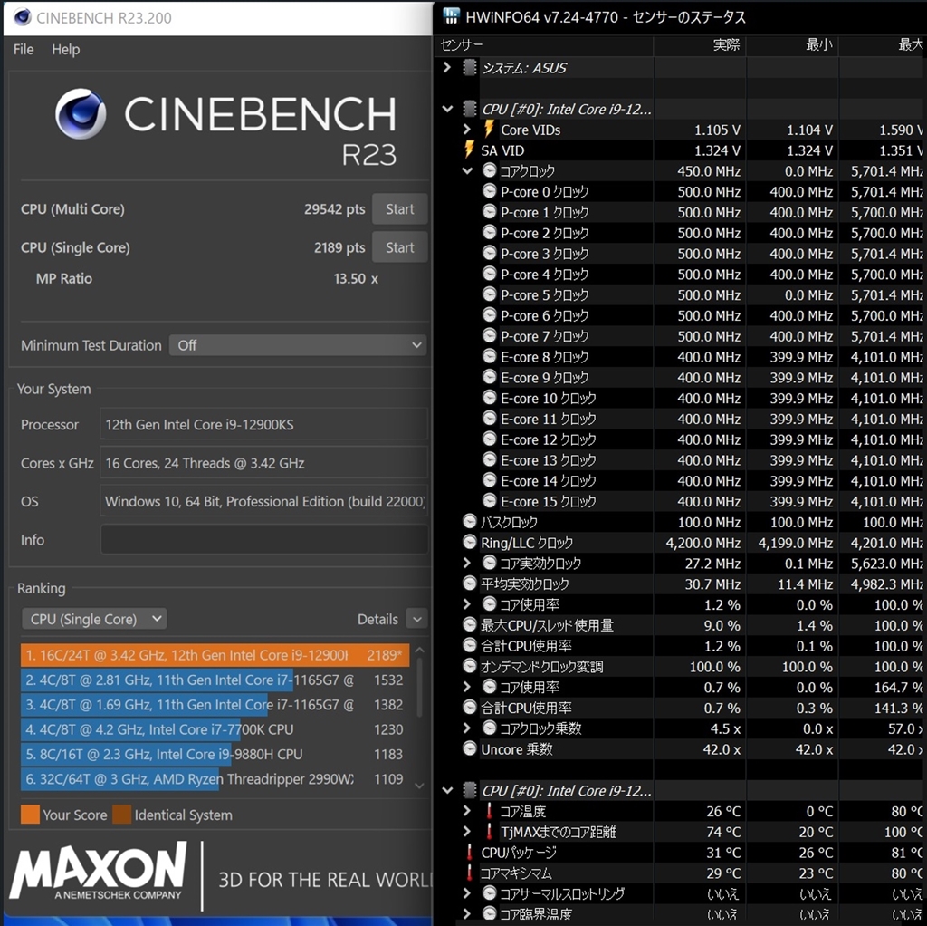Collapse the コアクロック tree node
Viewport: 927px width, 926px height.
(467, 170)
